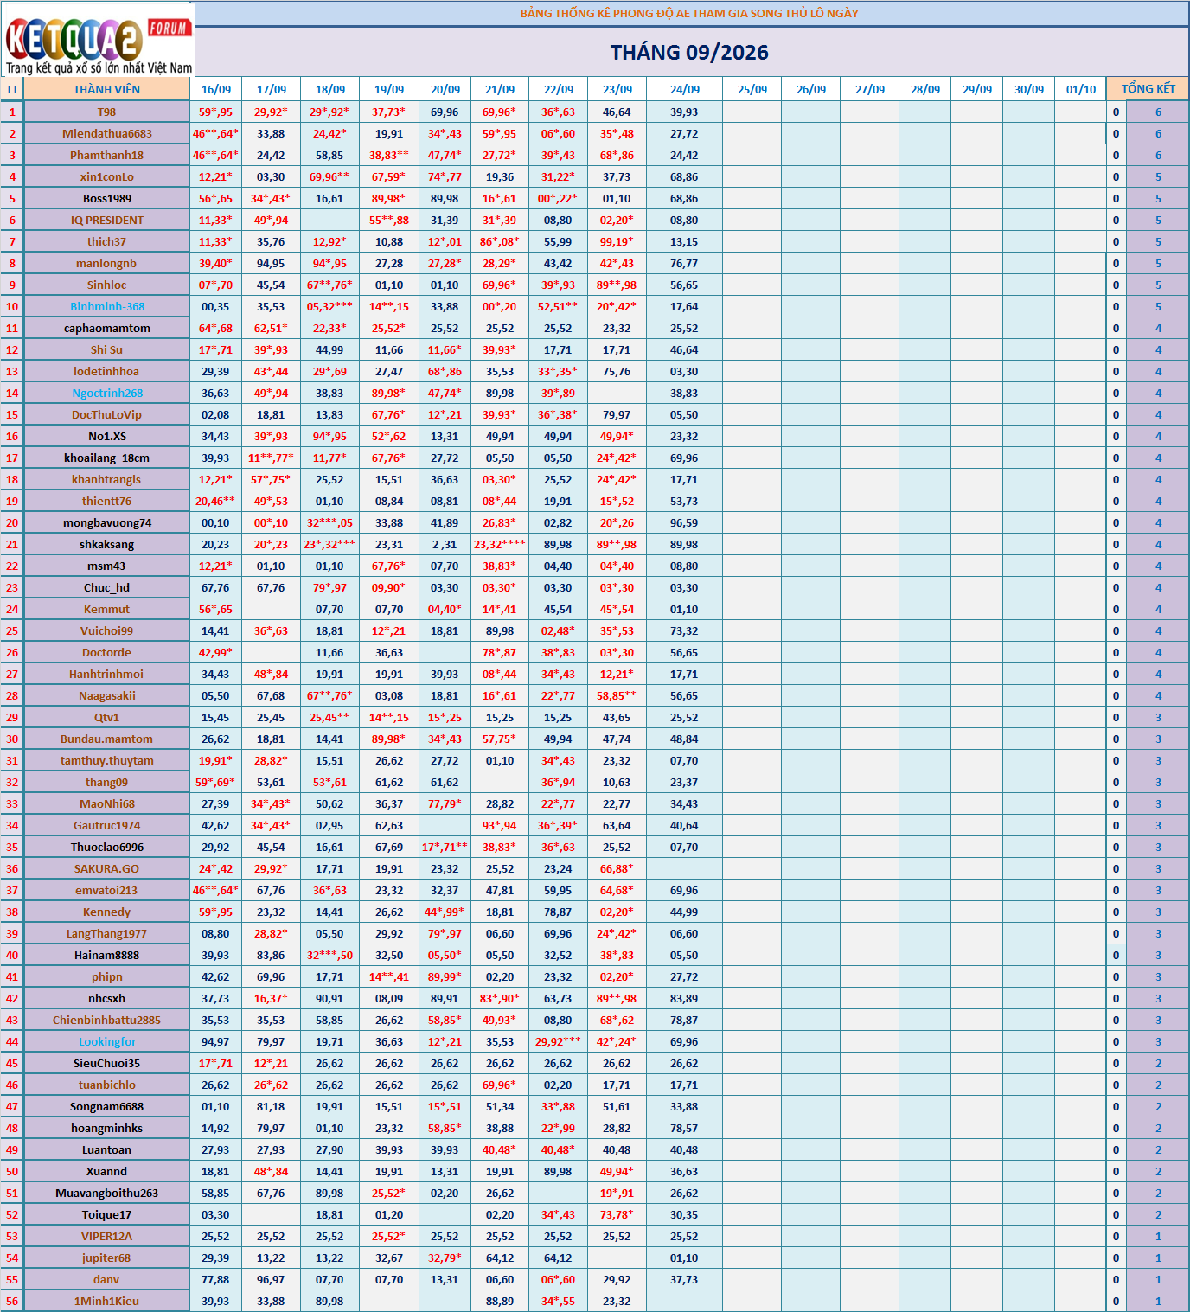Select member name 'SieuChuoi35'
This screenshot has height=1312, width=1190.
[106, 1063]
